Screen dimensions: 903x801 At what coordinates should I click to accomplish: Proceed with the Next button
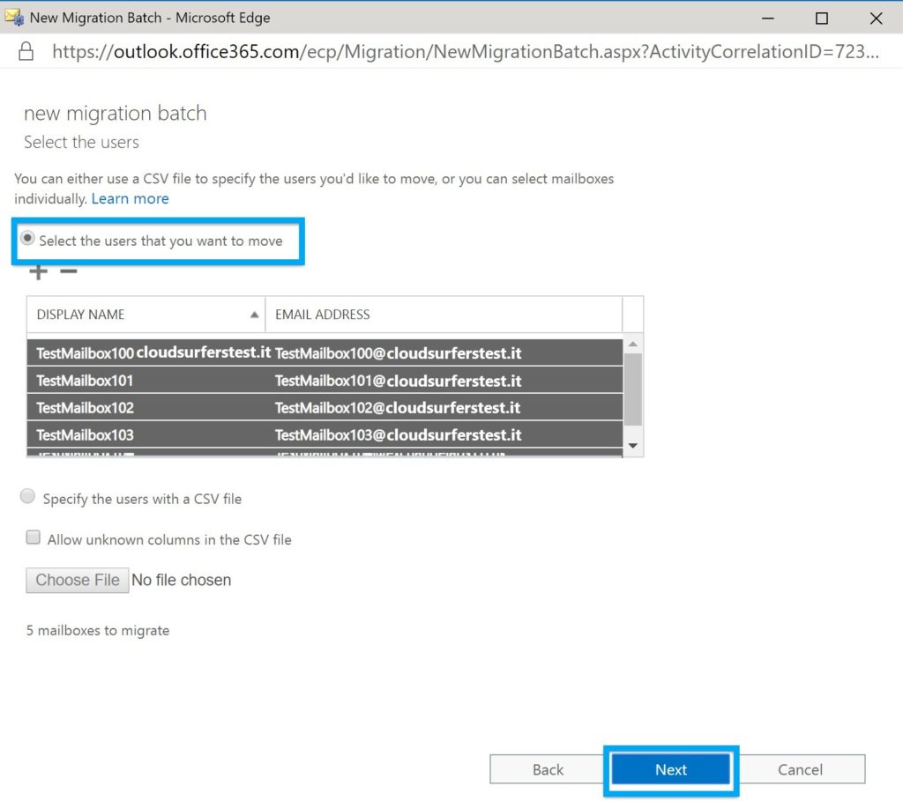click(x=671, y=769)
